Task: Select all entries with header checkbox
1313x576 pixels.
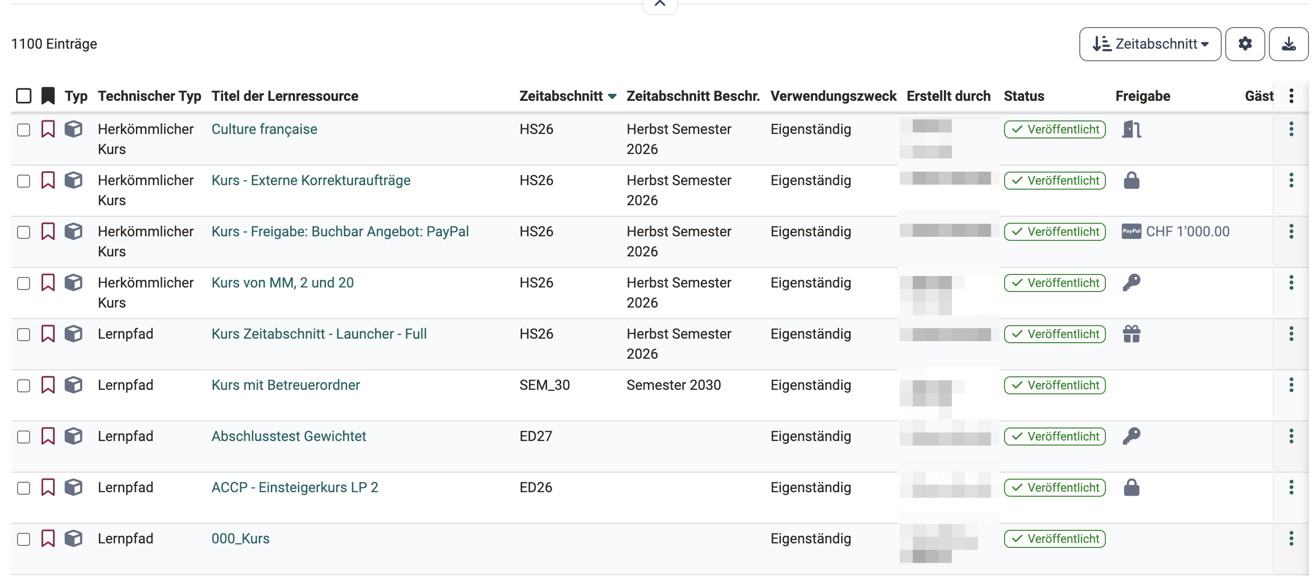Action: click(24, 96)
